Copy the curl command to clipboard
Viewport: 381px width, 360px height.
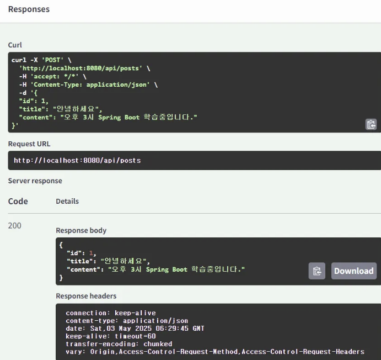pyautogui.click(x=371, y=125)
